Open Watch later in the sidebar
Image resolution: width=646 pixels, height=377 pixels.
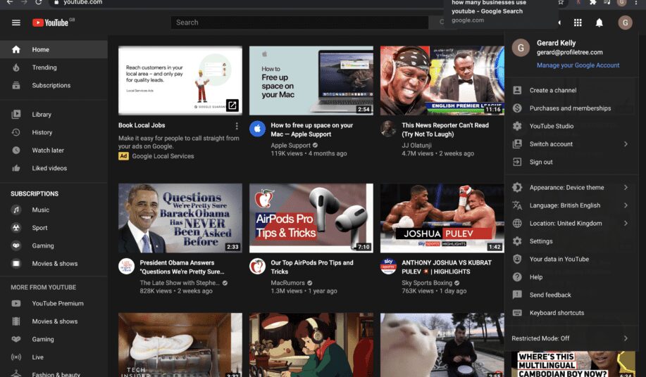click(54, 150)
